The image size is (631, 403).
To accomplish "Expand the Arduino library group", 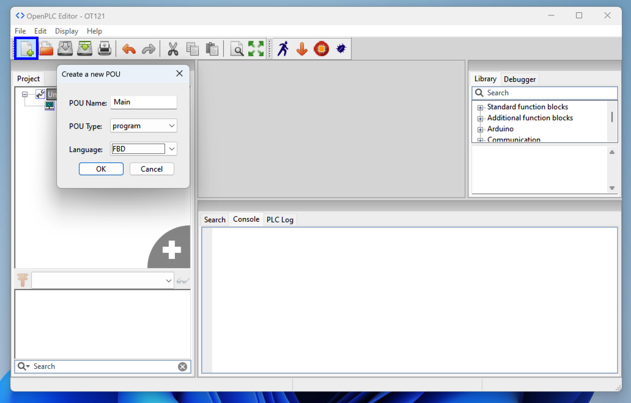I will pos(480,129).
